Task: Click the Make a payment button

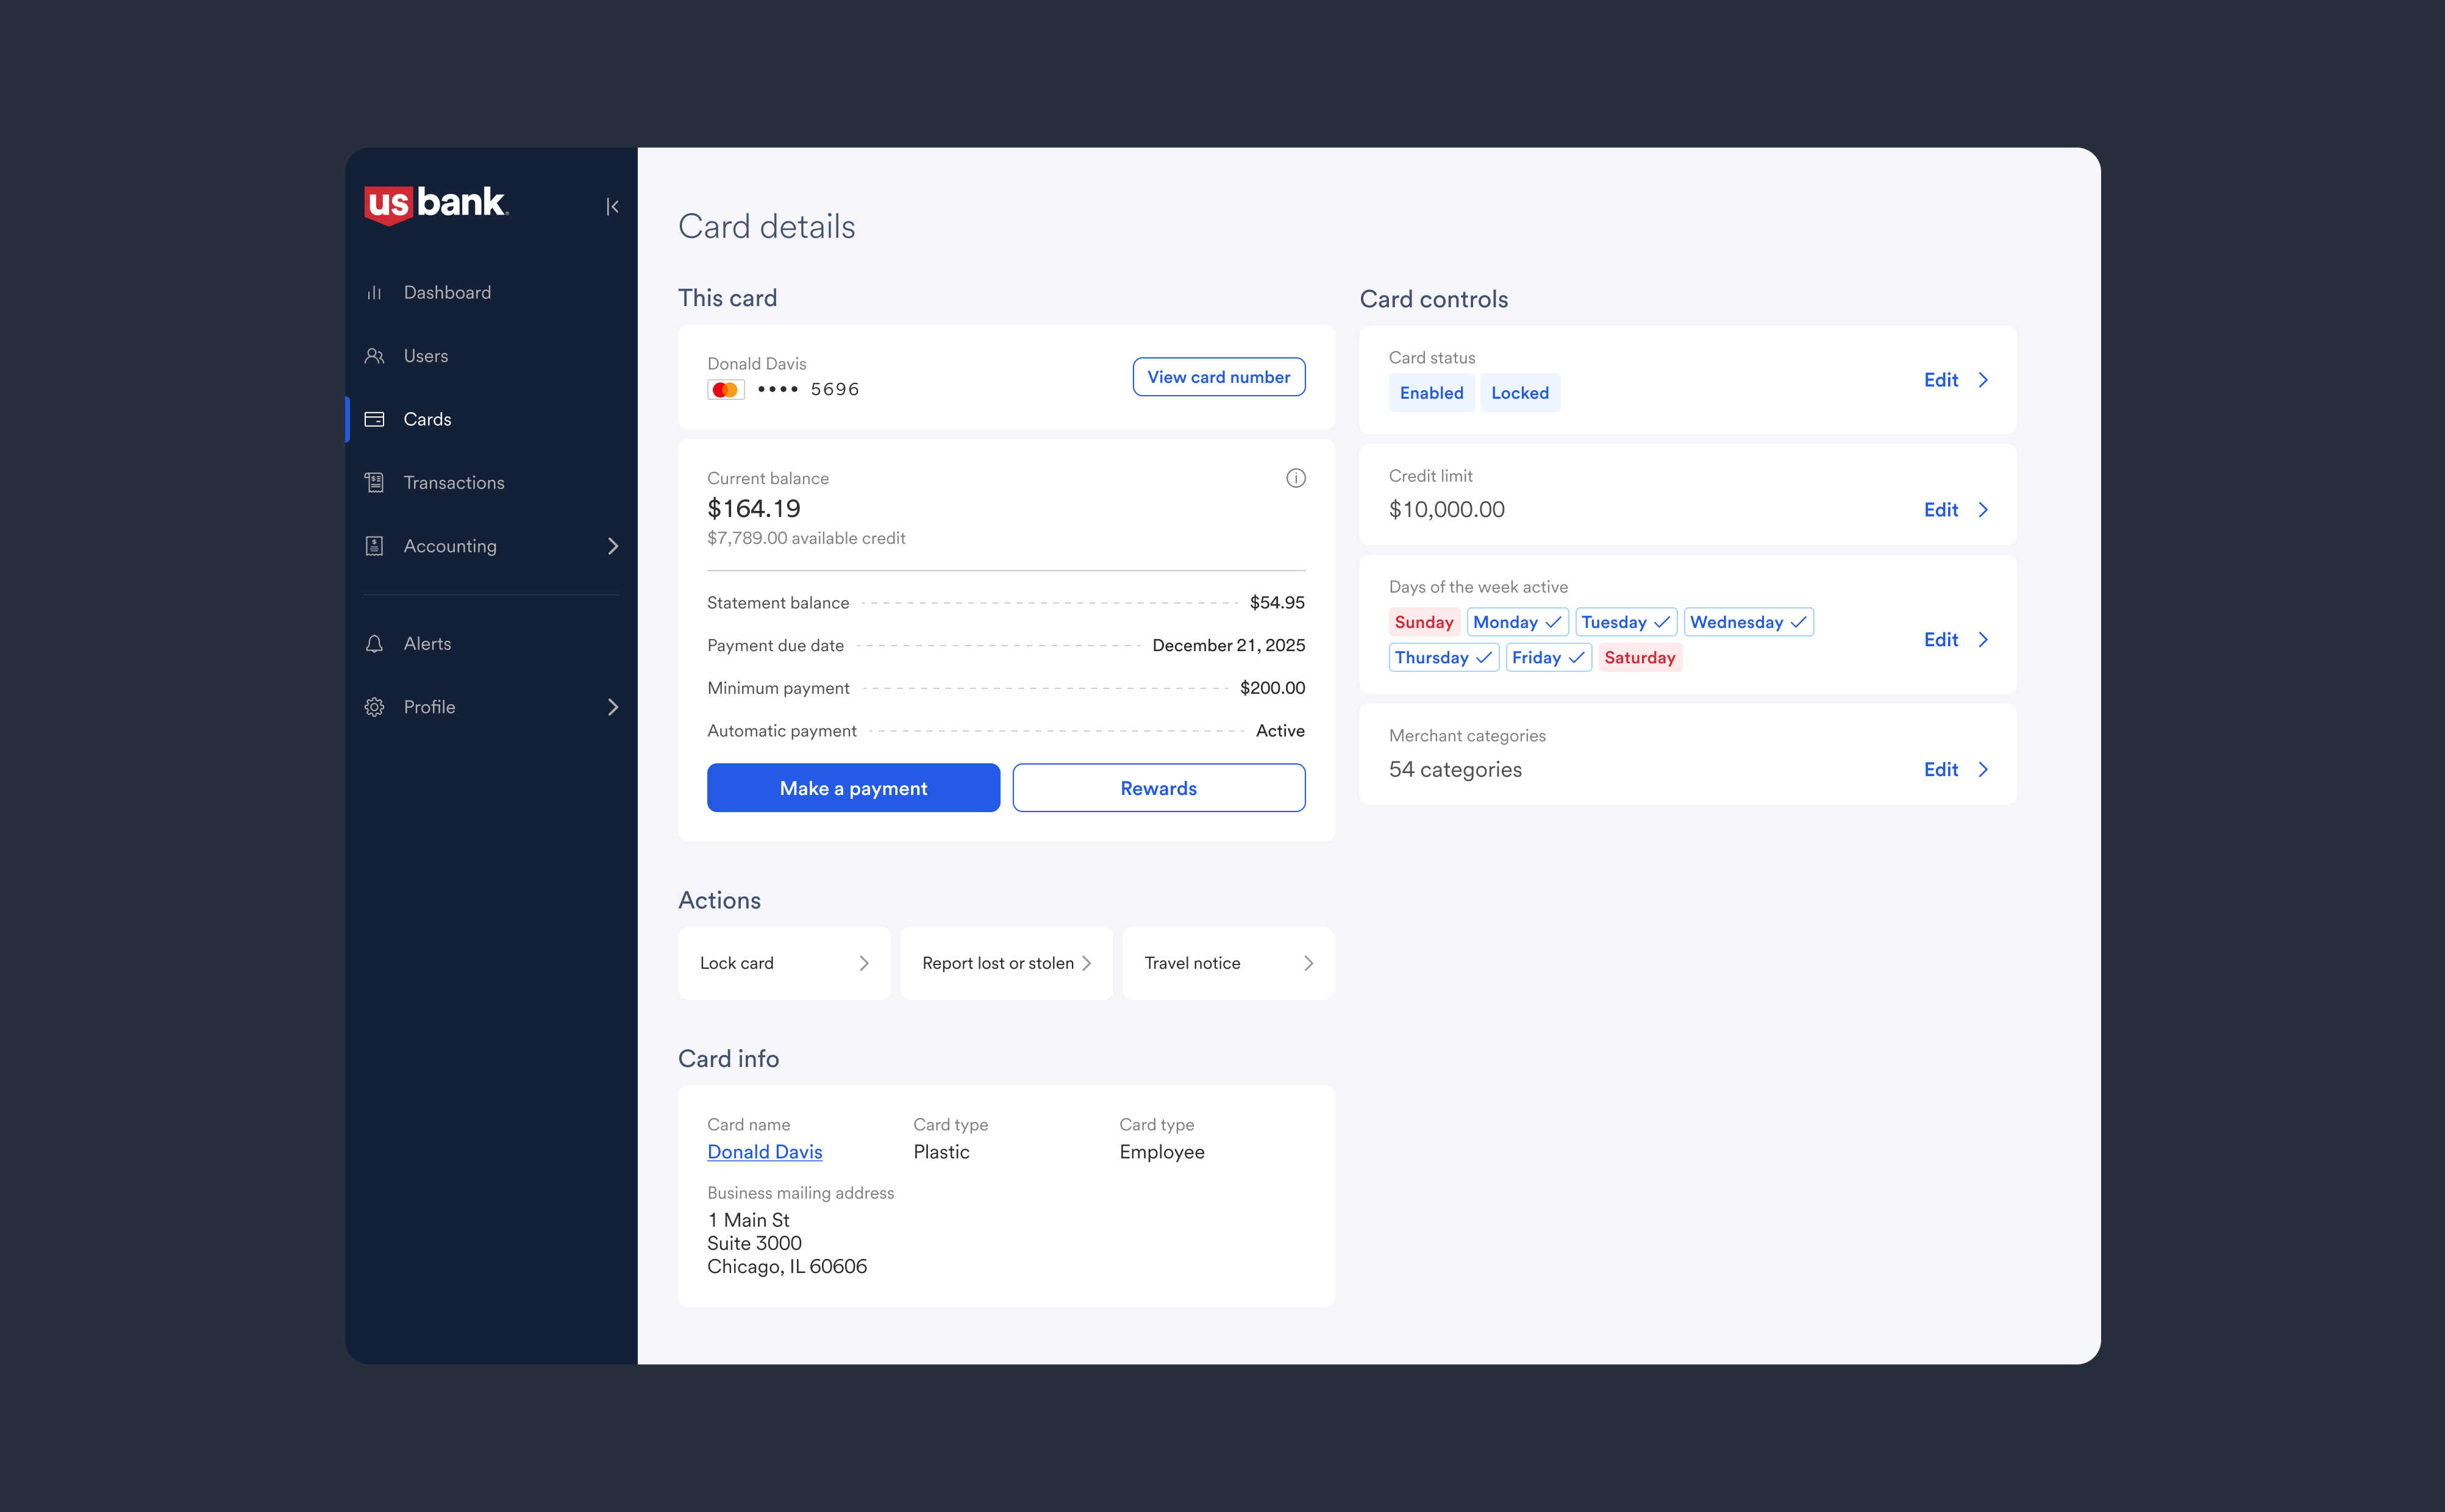Action: 852,788
